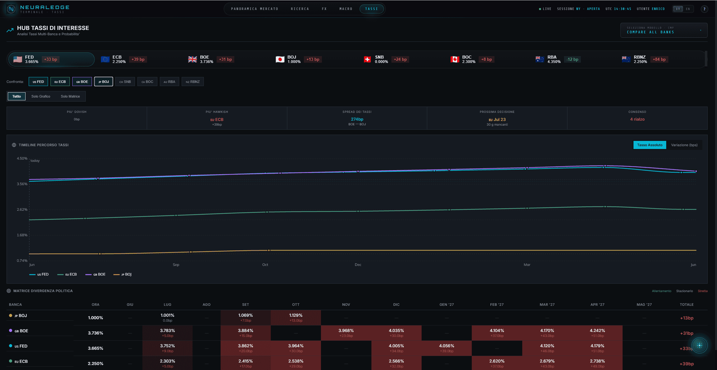The image size is (717, 370).
Task: Open the Ricerca tab
Action: coord(300,9)
